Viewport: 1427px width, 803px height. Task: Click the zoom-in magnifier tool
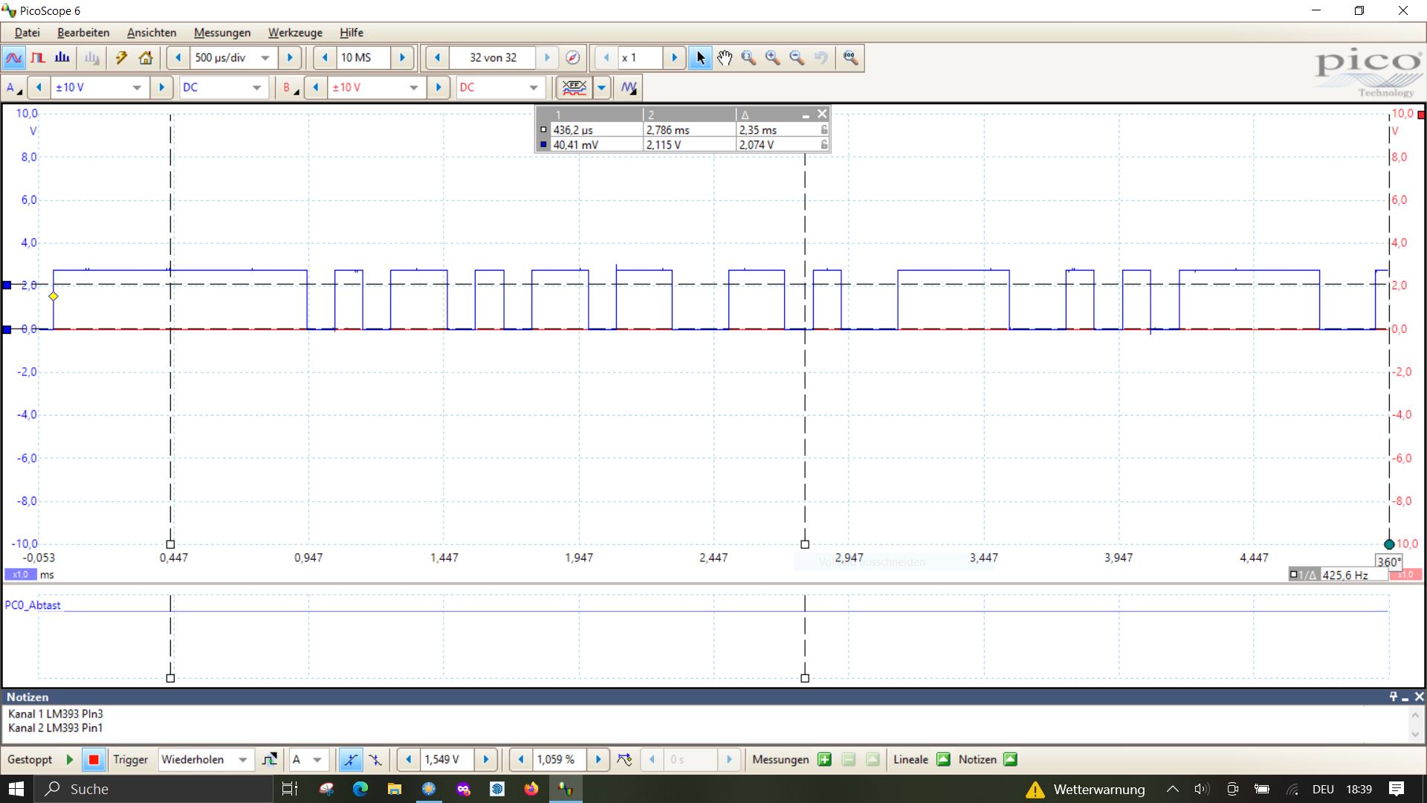773,57
